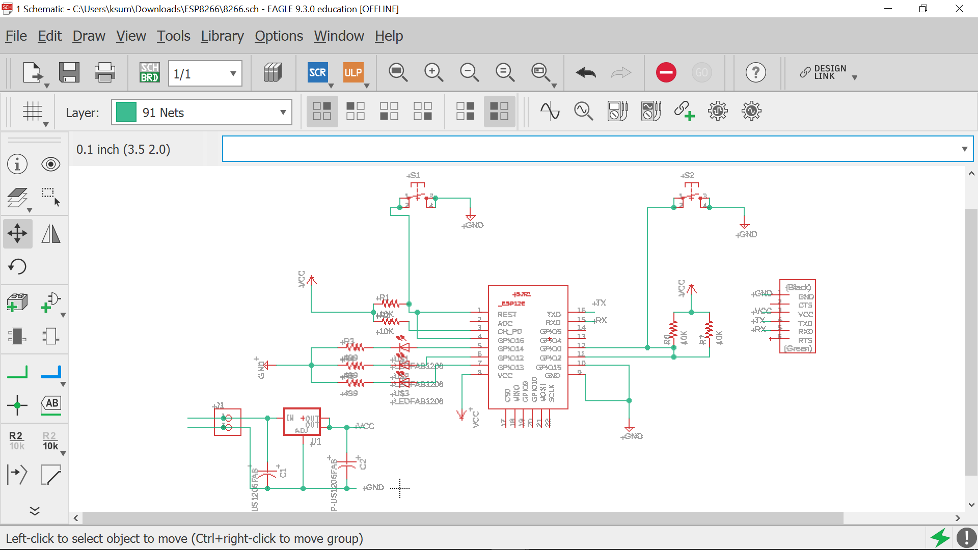The width and height of the screenshot is (978, 550).
Task: Click the green Nets layer color swatch
Action: (126, 113)
